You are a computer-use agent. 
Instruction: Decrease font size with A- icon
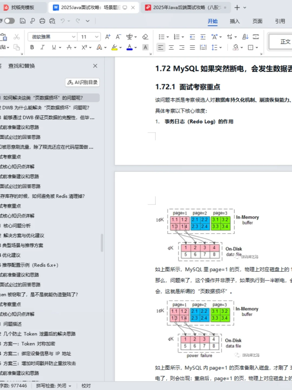118,37
